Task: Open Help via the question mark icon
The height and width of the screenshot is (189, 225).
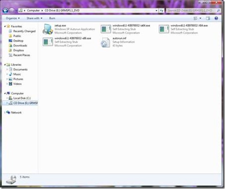Action: coord(216,18)
